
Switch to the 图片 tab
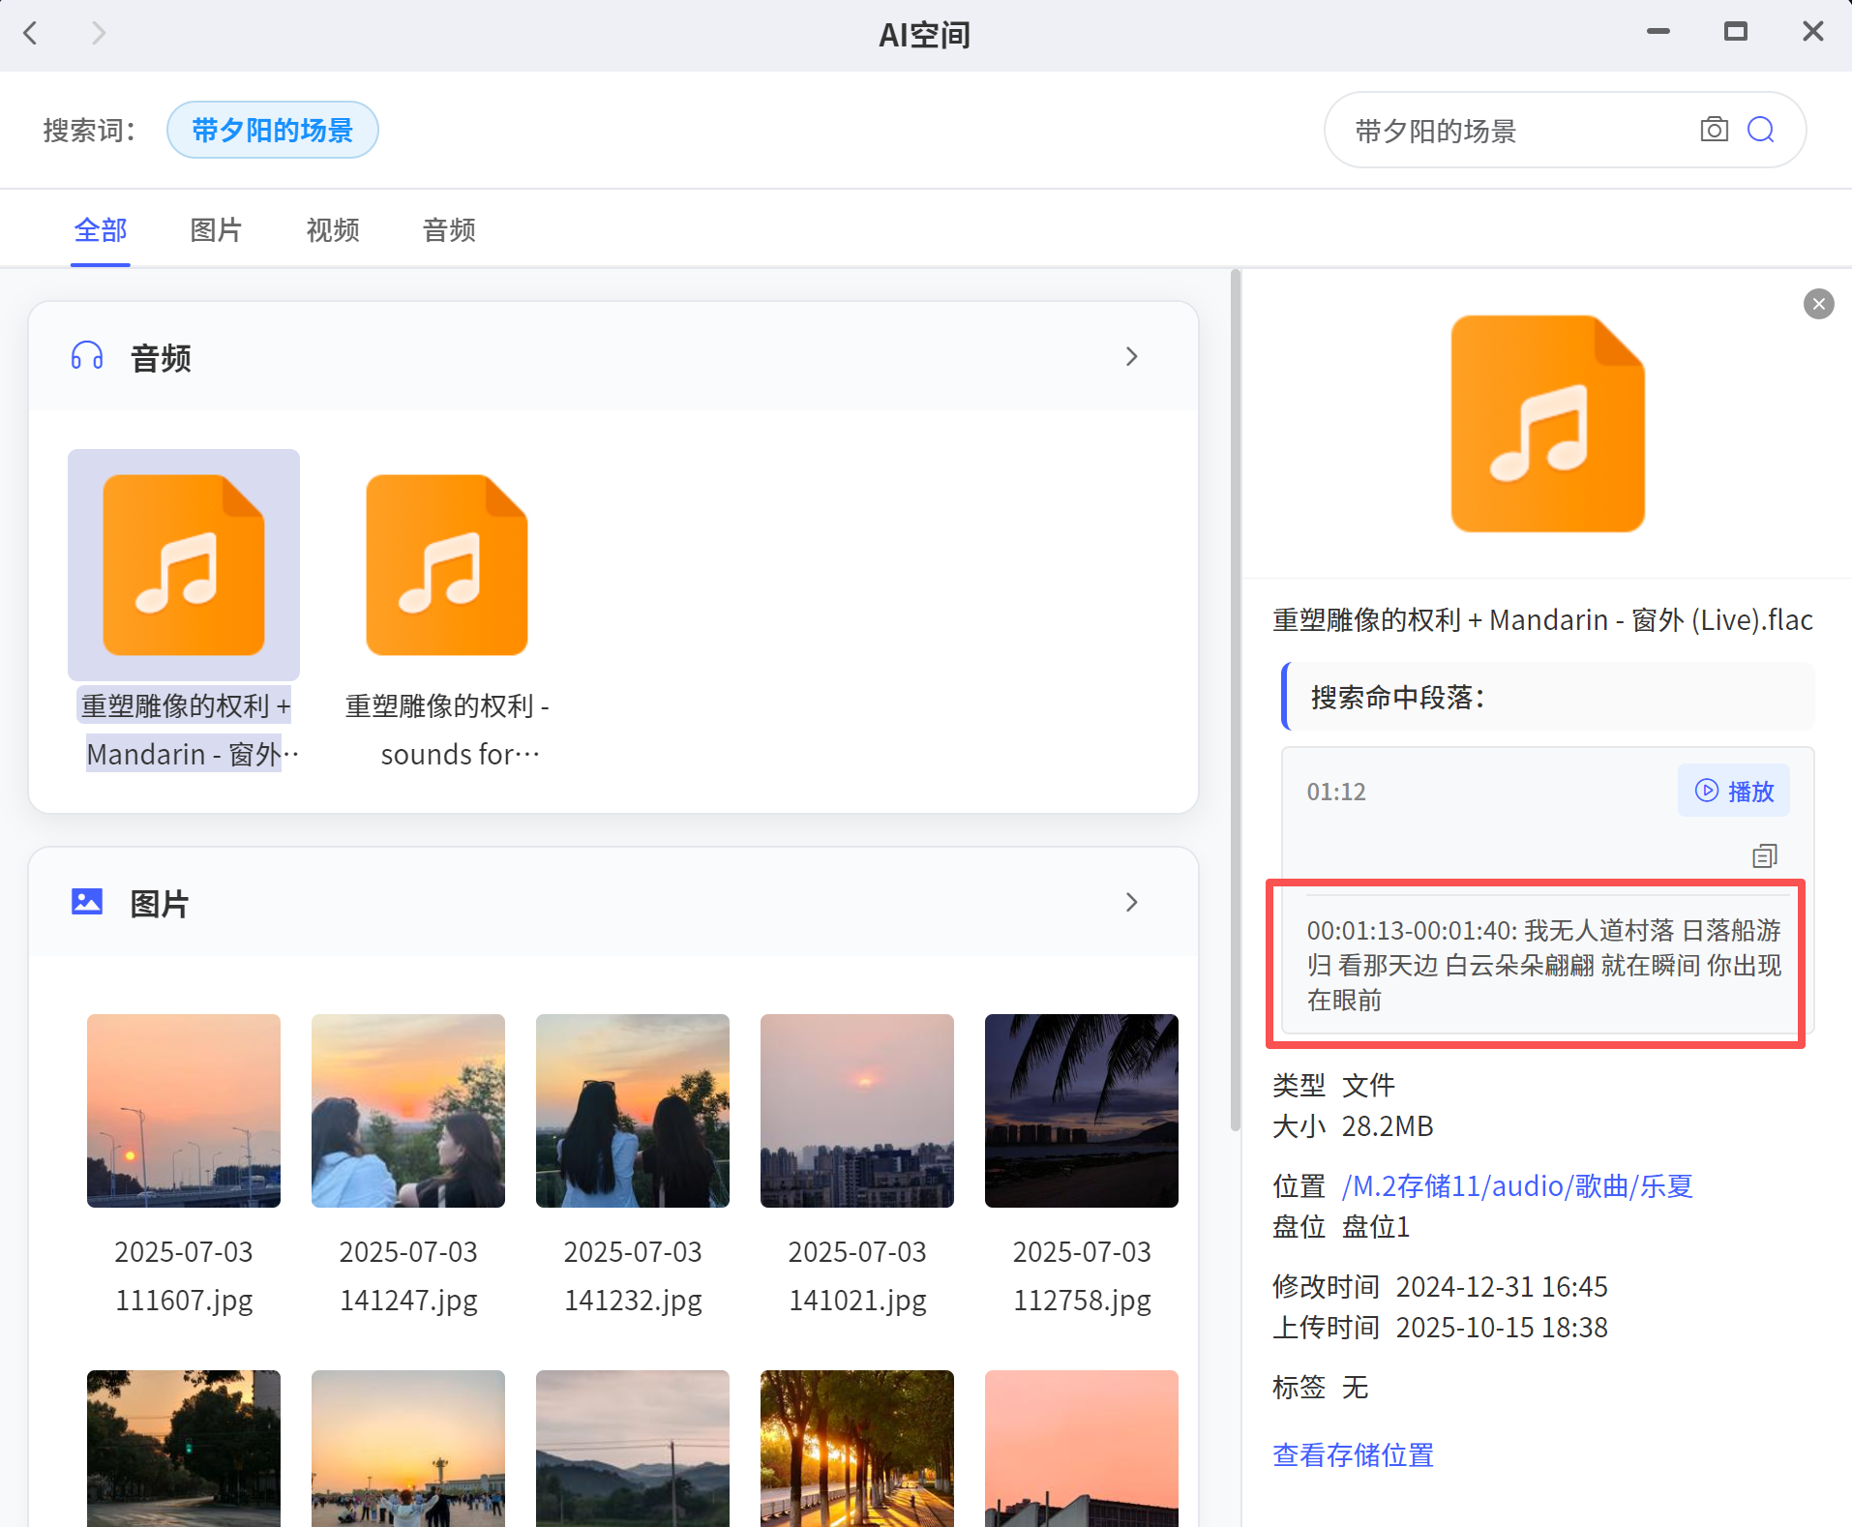point(216,230)
